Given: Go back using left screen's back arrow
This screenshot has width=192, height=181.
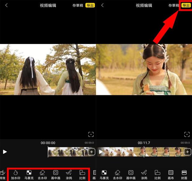Looking at the screenshot, I should tap(7, 5).
